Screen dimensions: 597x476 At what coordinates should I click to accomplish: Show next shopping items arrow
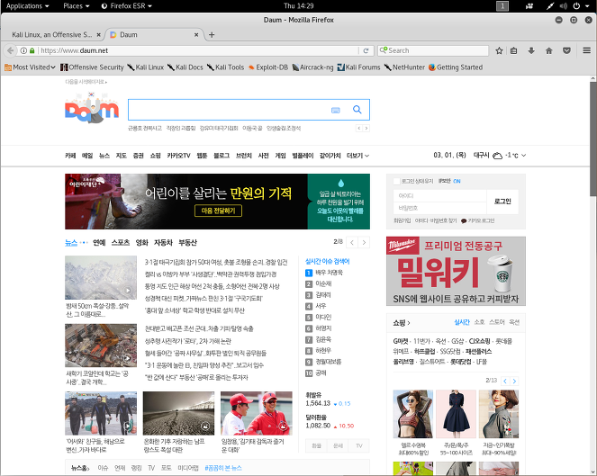click(x=514, y=381)
